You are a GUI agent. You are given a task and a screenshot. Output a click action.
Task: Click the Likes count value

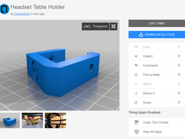tap(179, 47)
